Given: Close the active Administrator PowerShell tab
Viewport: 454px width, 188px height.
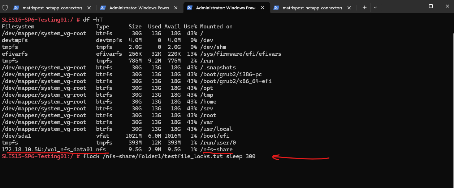Looking at the screenshot, I should click(x=263, y=8).
